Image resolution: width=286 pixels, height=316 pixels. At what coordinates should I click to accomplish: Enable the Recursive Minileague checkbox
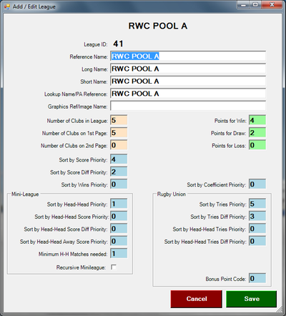point(114,267)
